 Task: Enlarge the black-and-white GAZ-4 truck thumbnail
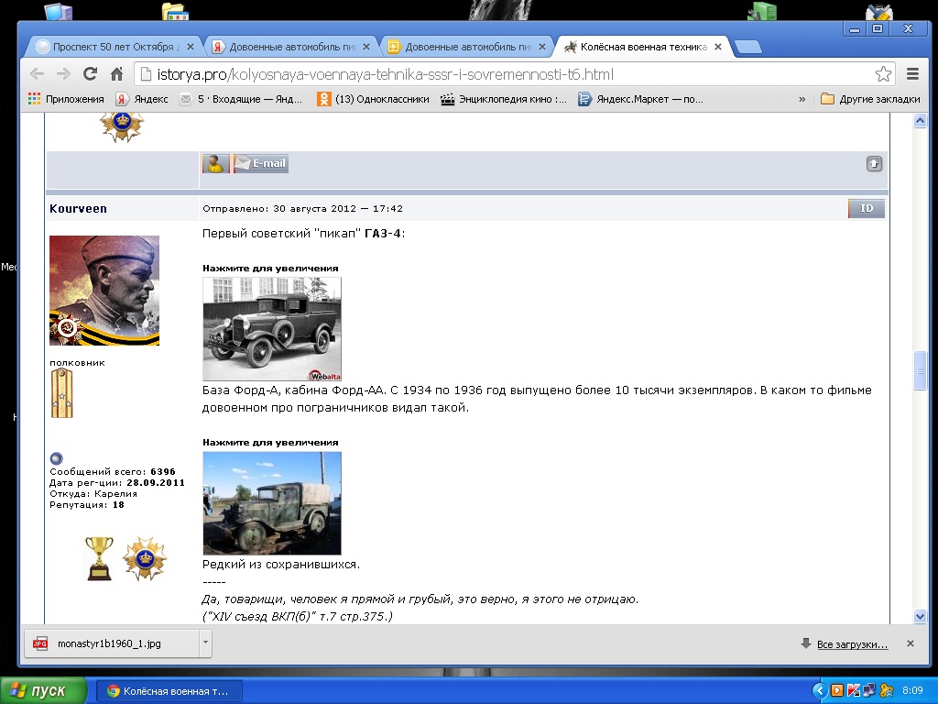pos(272,329)
